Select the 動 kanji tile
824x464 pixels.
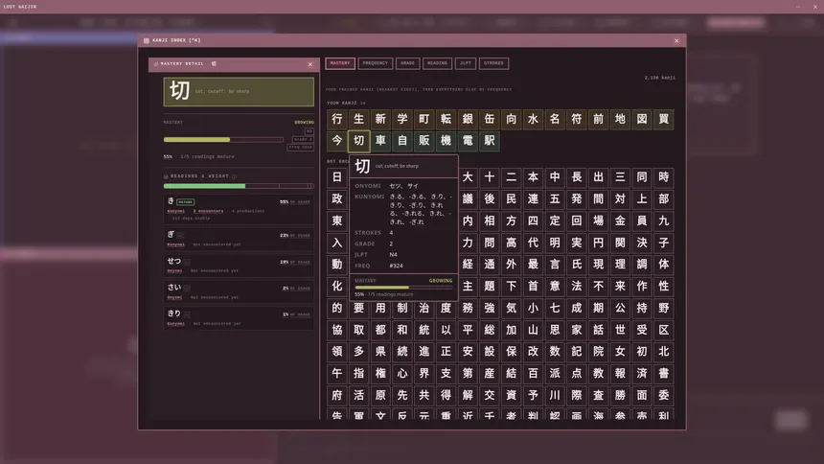tap(337, 264)
